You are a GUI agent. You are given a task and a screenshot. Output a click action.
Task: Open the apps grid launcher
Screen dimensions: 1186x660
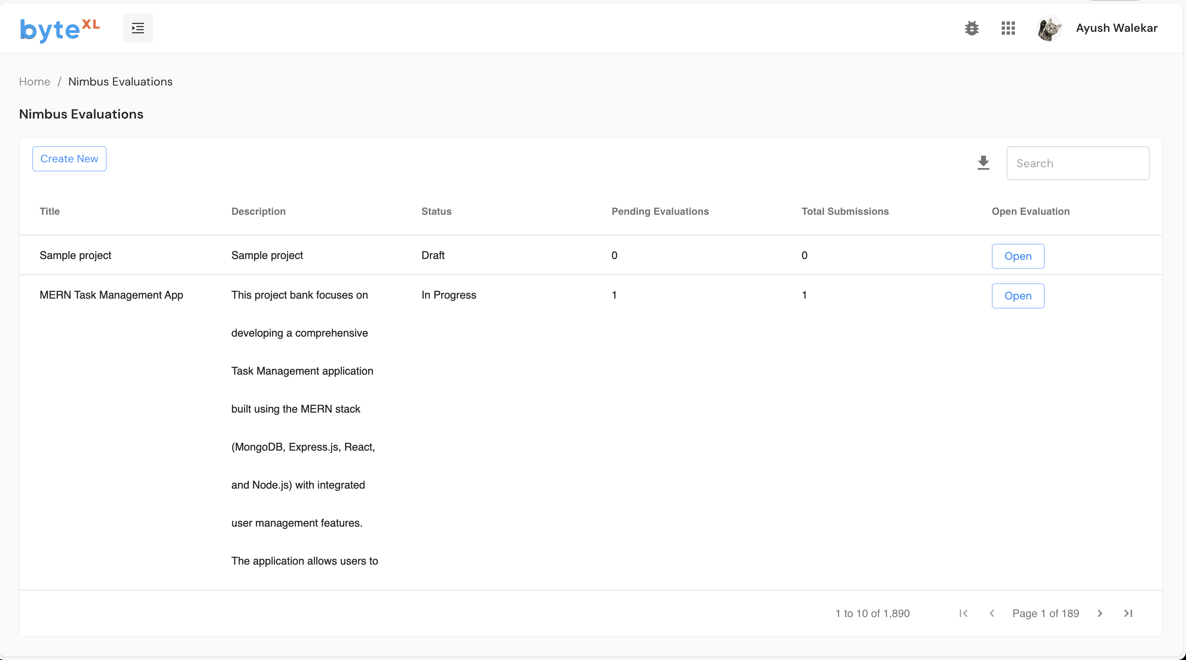tap(1008, 28)
